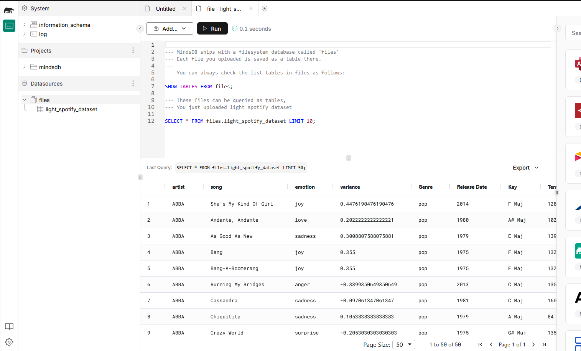Run the SQL query

pyautogui.click(x=212, y=28)
